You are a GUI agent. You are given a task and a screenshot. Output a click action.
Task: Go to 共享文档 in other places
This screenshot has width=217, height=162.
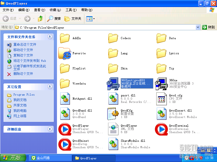tap(20, 105)
